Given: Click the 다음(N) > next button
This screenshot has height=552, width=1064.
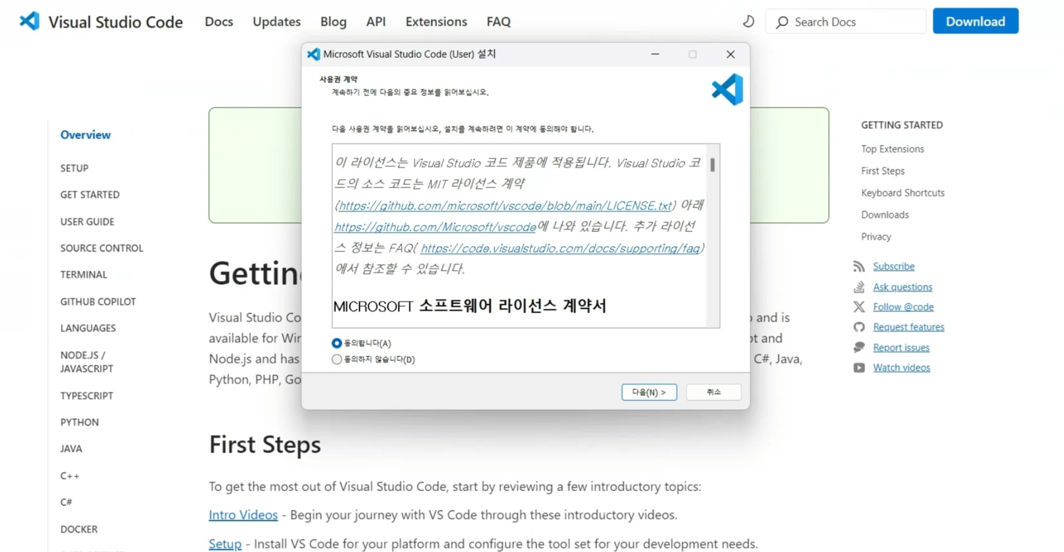Looking at the screenshot, I should pos(649,392).
